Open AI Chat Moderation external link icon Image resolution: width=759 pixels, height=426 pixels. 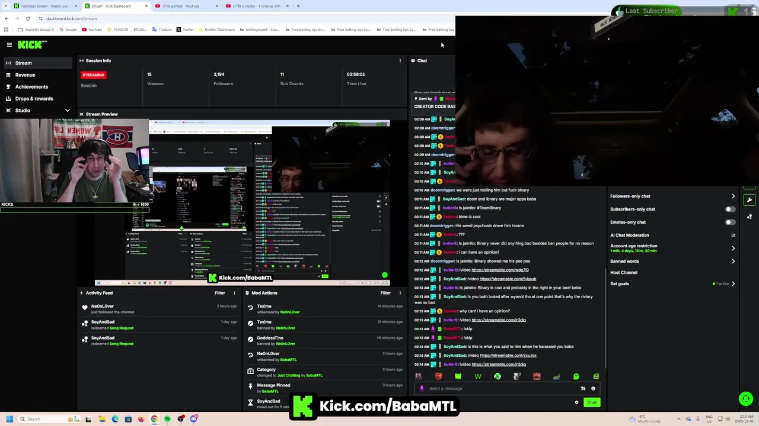click(733, 235)
